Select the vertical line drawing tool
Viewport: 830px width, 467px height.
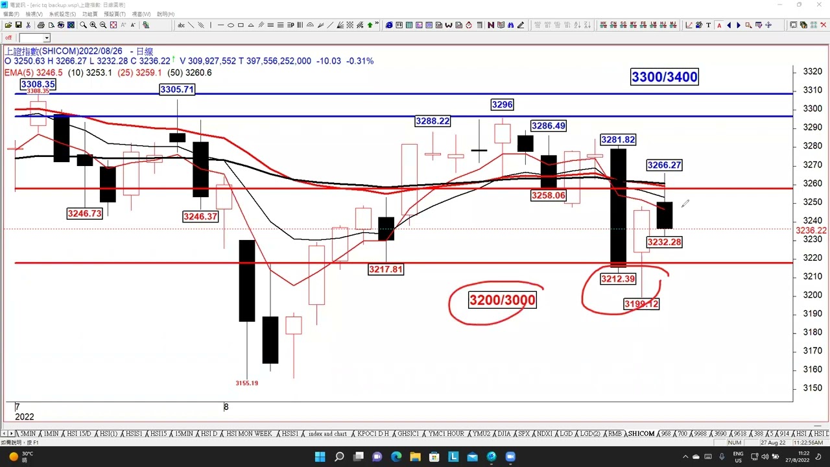211,25
